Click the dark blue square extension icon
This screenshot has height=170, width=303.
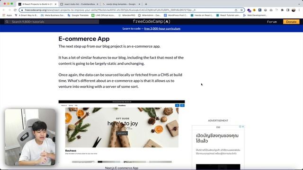[260, 10]
